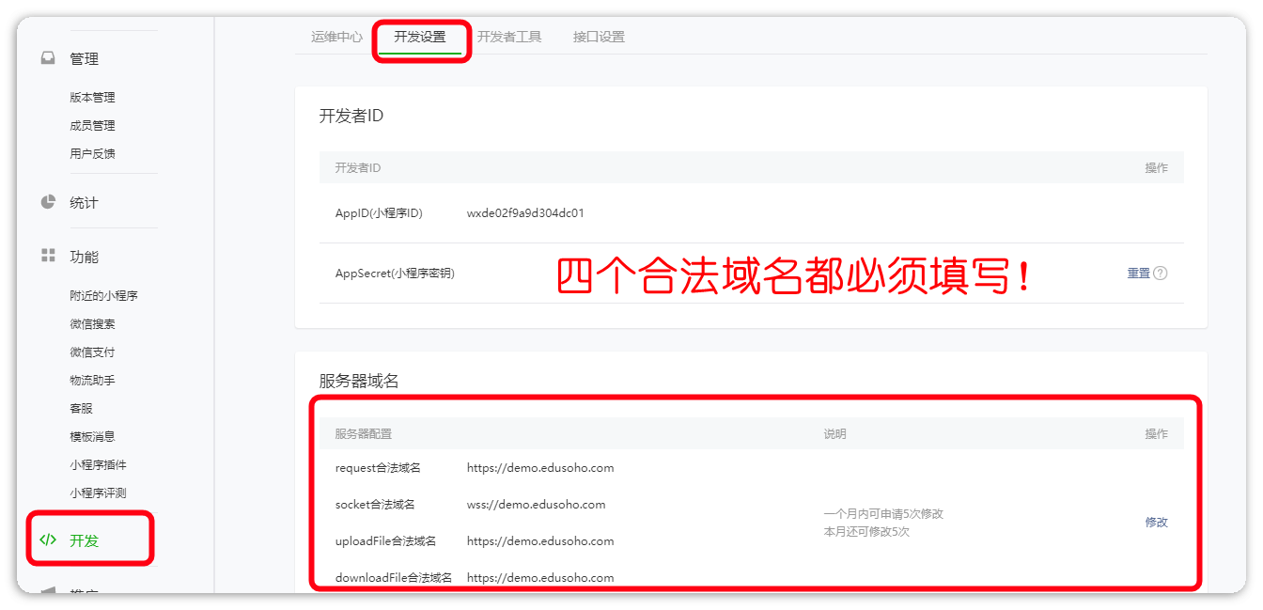Switch to the 开发设置 tab

[420, 37]
